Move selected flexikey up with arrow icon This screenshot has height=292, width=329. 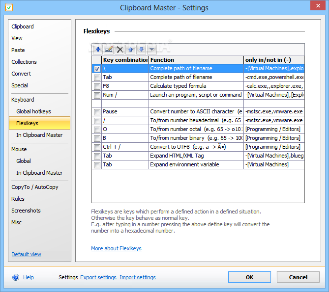(x=130, y=50)
